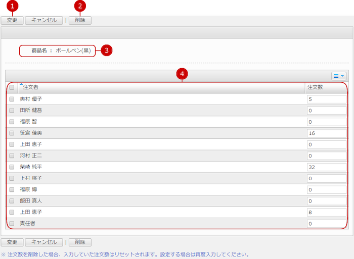Enable the checkbox for 飯田 真人
Image resolution: width=354 pixels, height=259 pixels.
(x=12, y=200)
